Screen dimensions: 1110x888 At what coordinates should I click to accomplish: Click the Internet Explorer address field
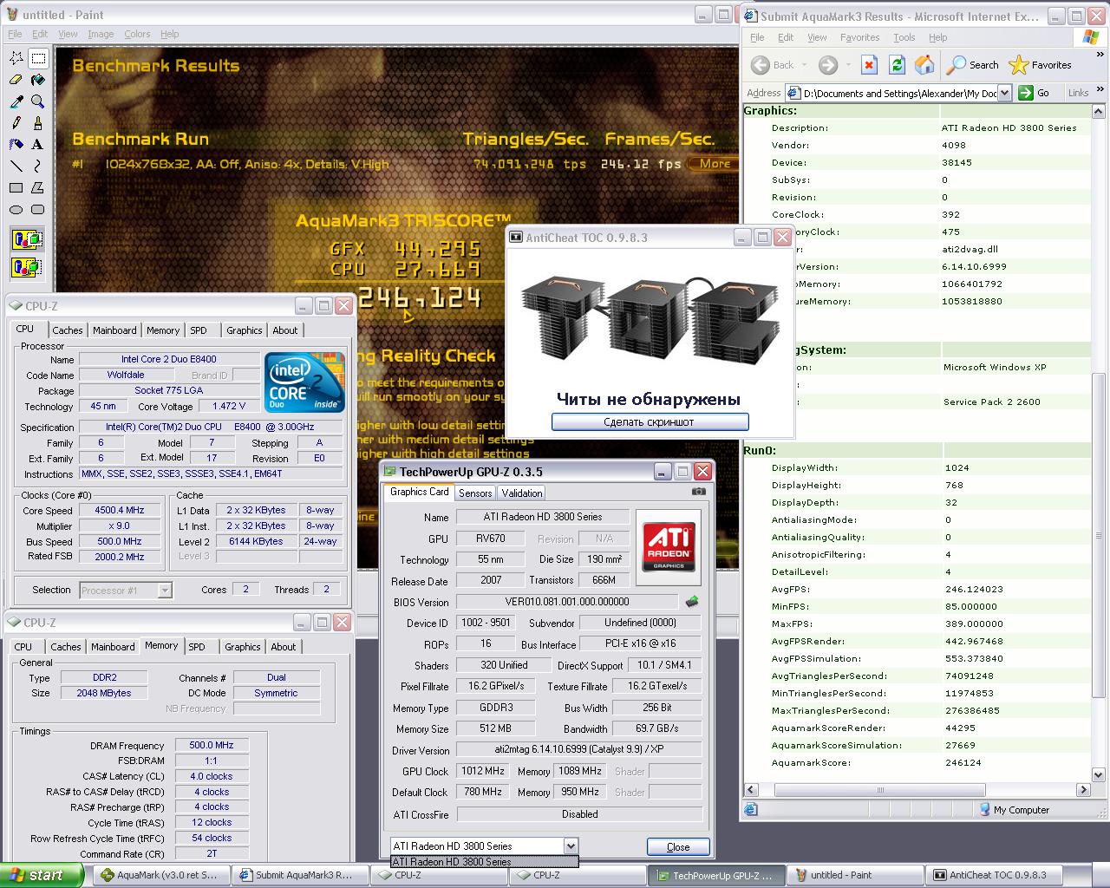point(891,93)
